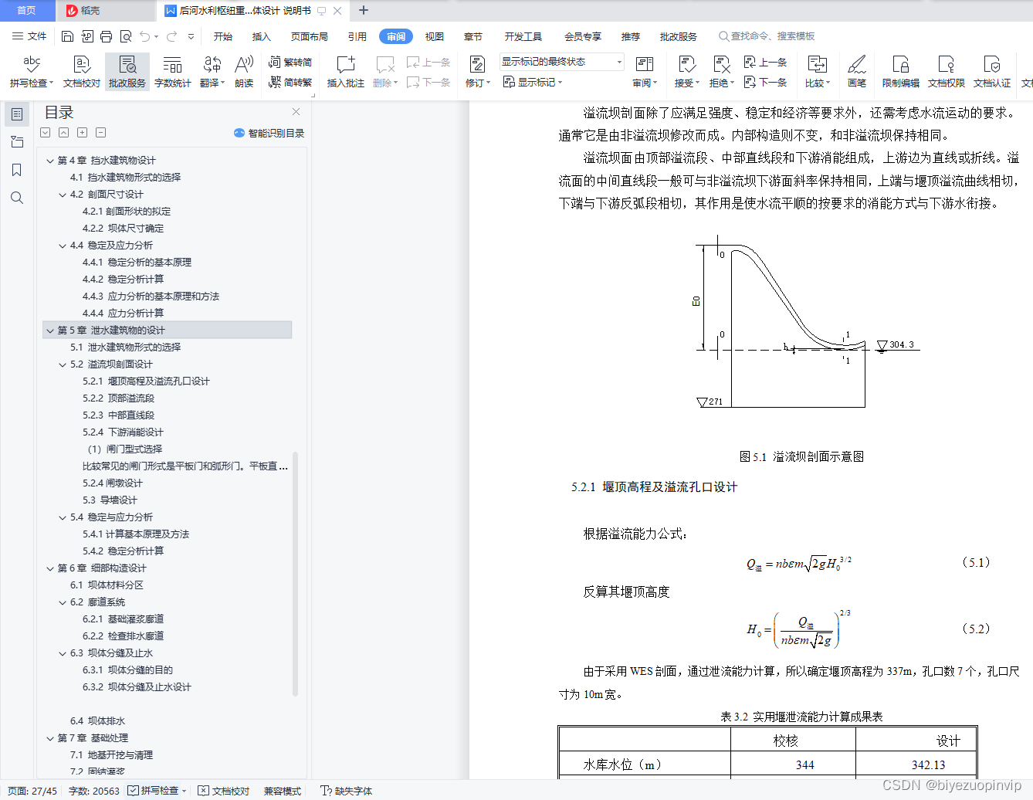This screenshot has width=1033, height=800.
Task: Open 拼写检查 dropdown arrow
Action: click(x=52, y=83)
